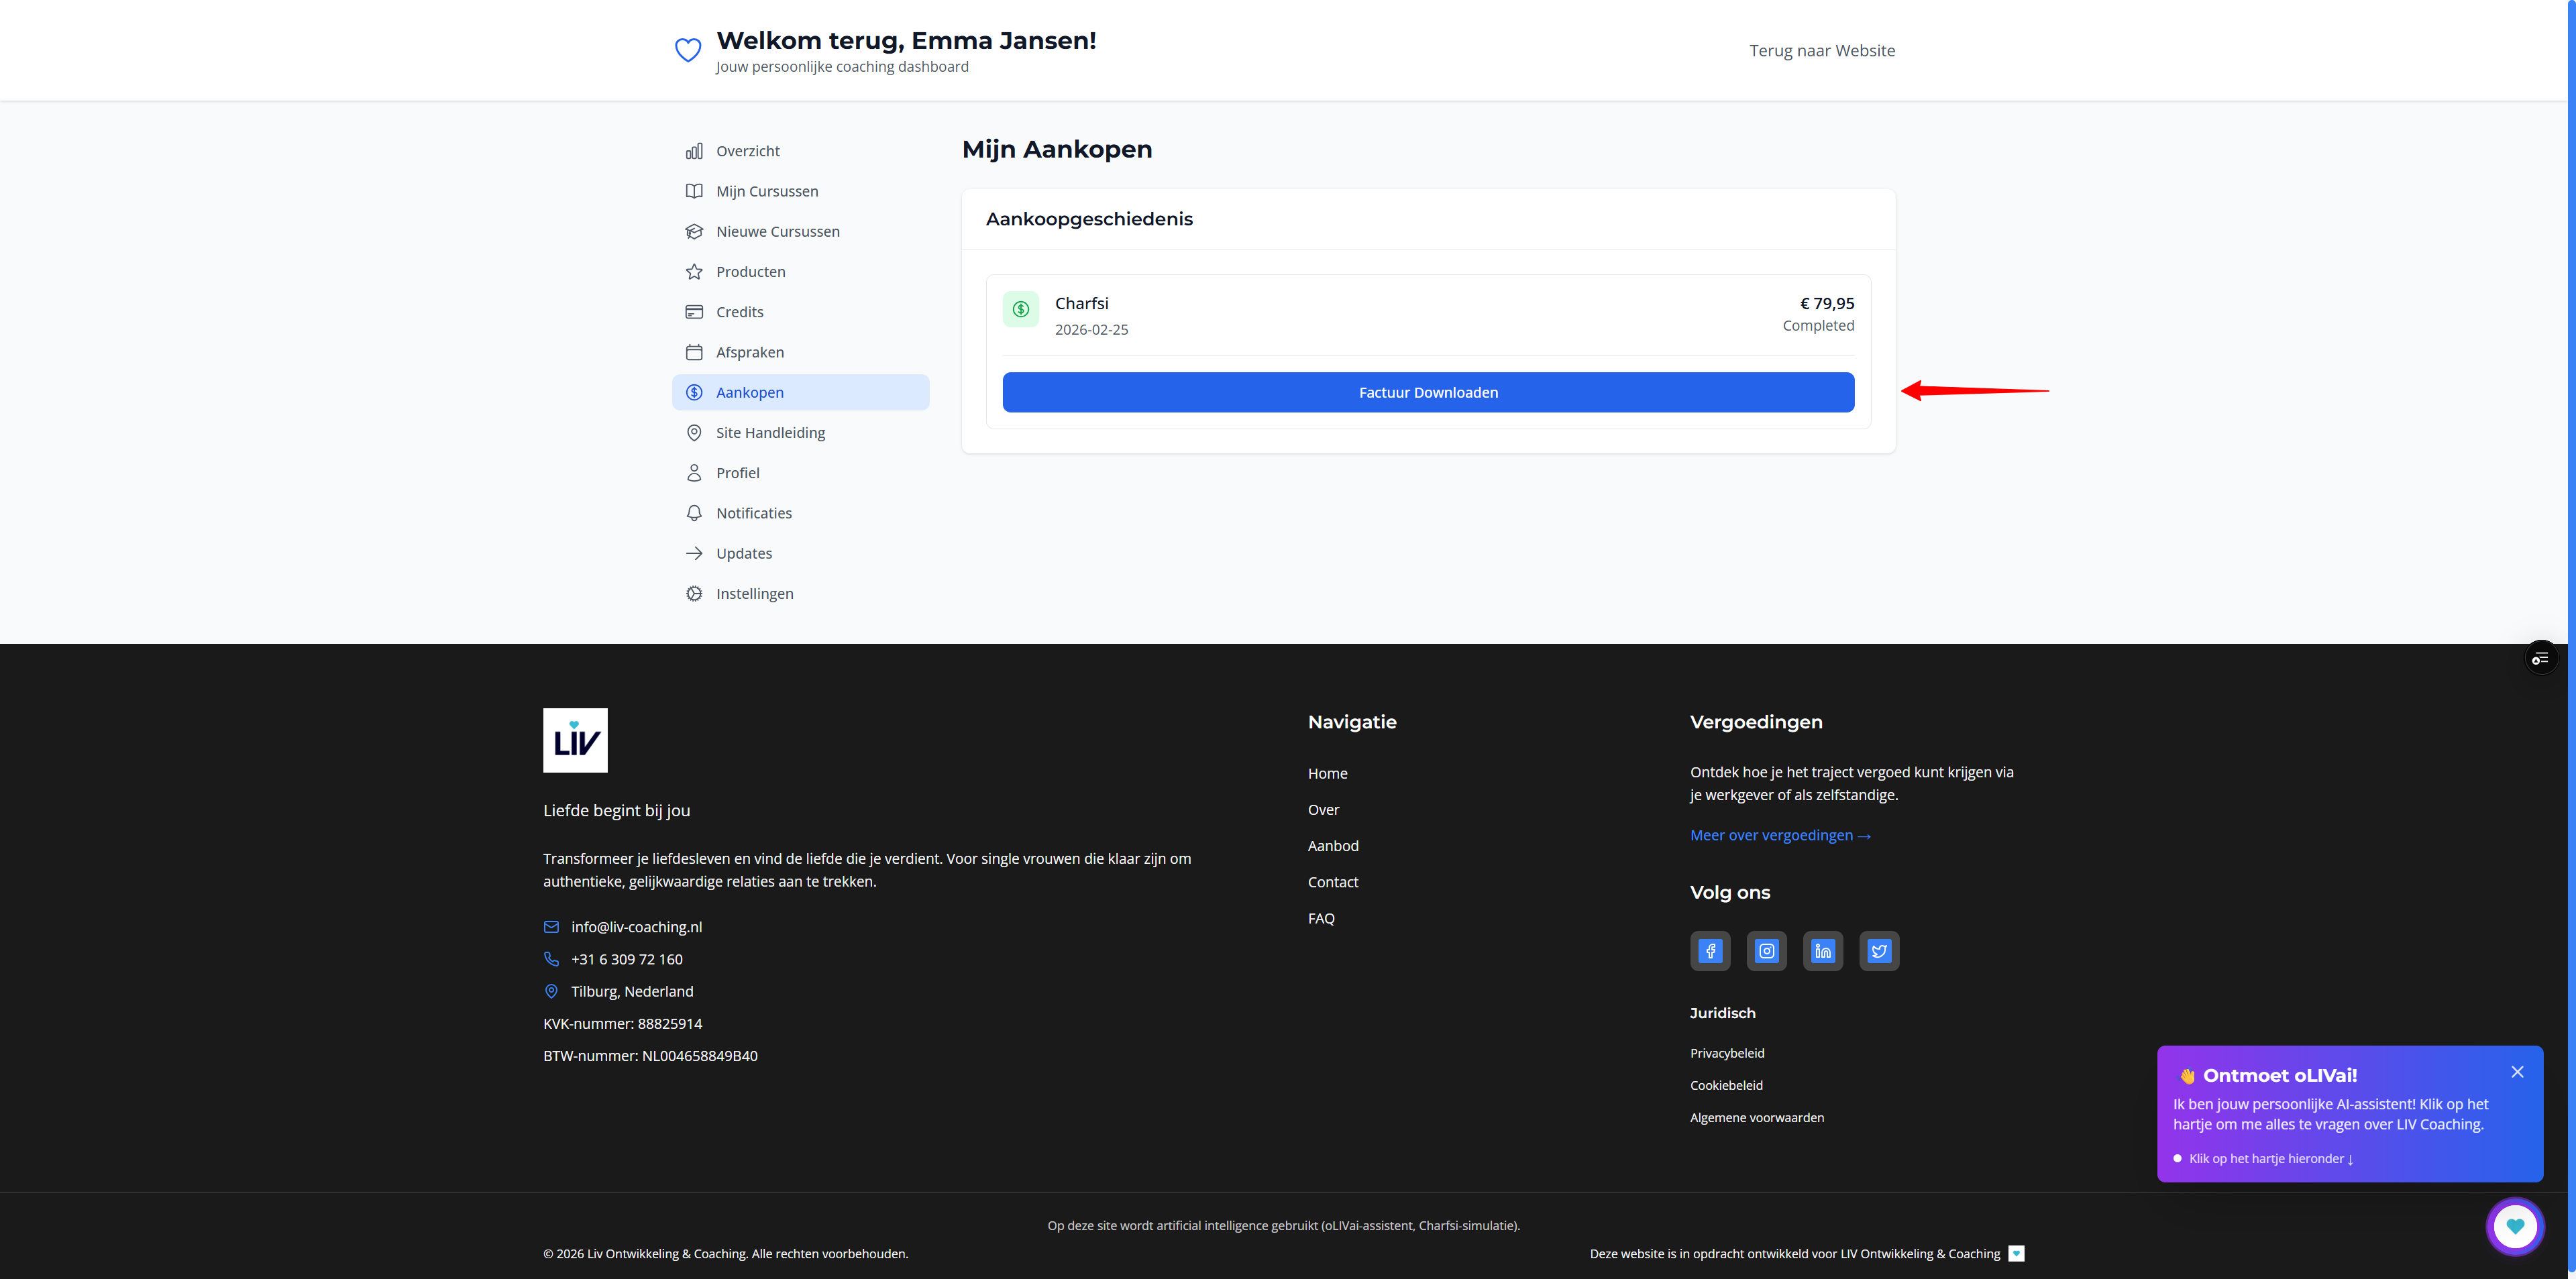Dismiss the Ontmoet oLIVai popup
Viewport: 2576px width, 1279px height.
pyautogui.click(x=2518, y=1071)
